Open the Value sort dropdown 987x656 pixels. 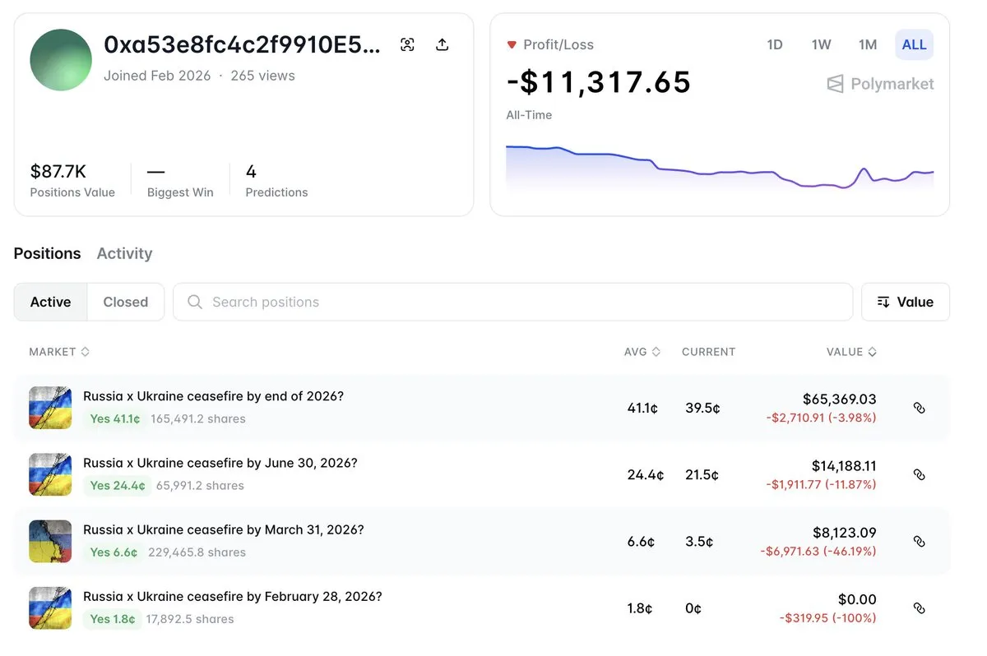click(905, 302)
